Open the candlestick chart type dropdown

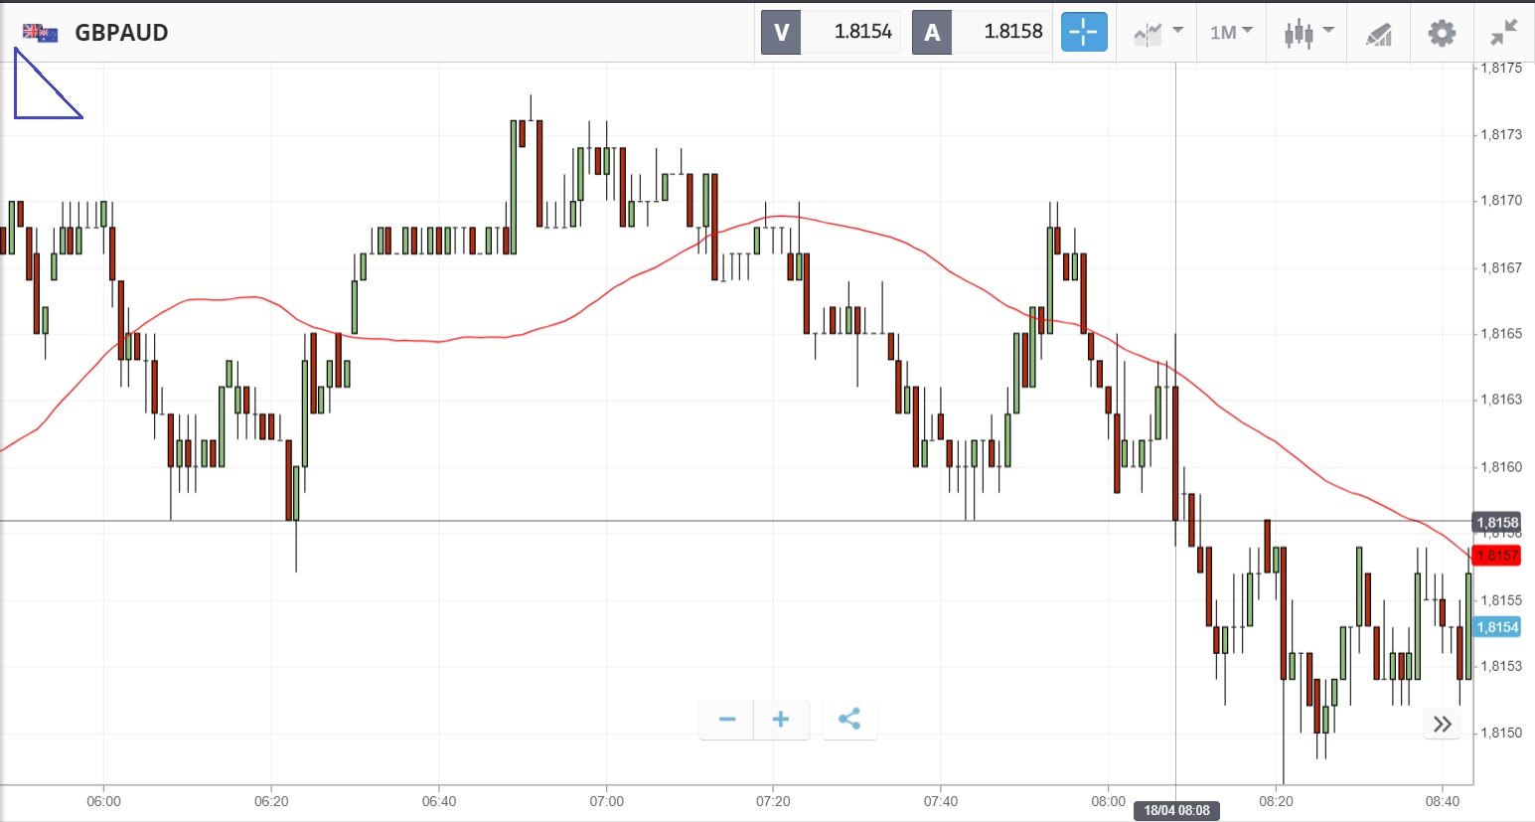point(1307,33)
